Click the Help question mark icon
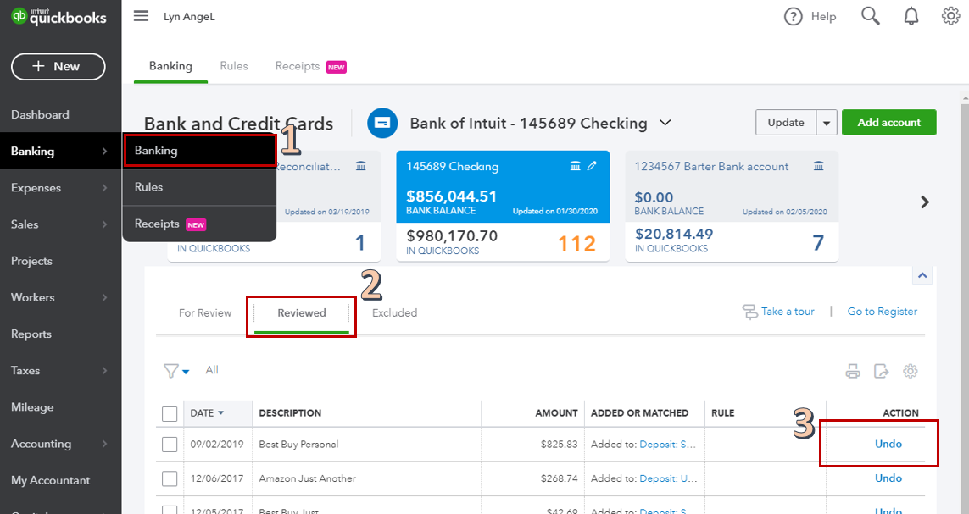The width and height of the screenshot is (969, 514). click(793, 17)
